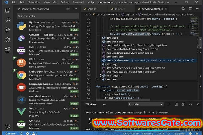
Task: Open the Selection menu
Action: (x=34, y=2)
